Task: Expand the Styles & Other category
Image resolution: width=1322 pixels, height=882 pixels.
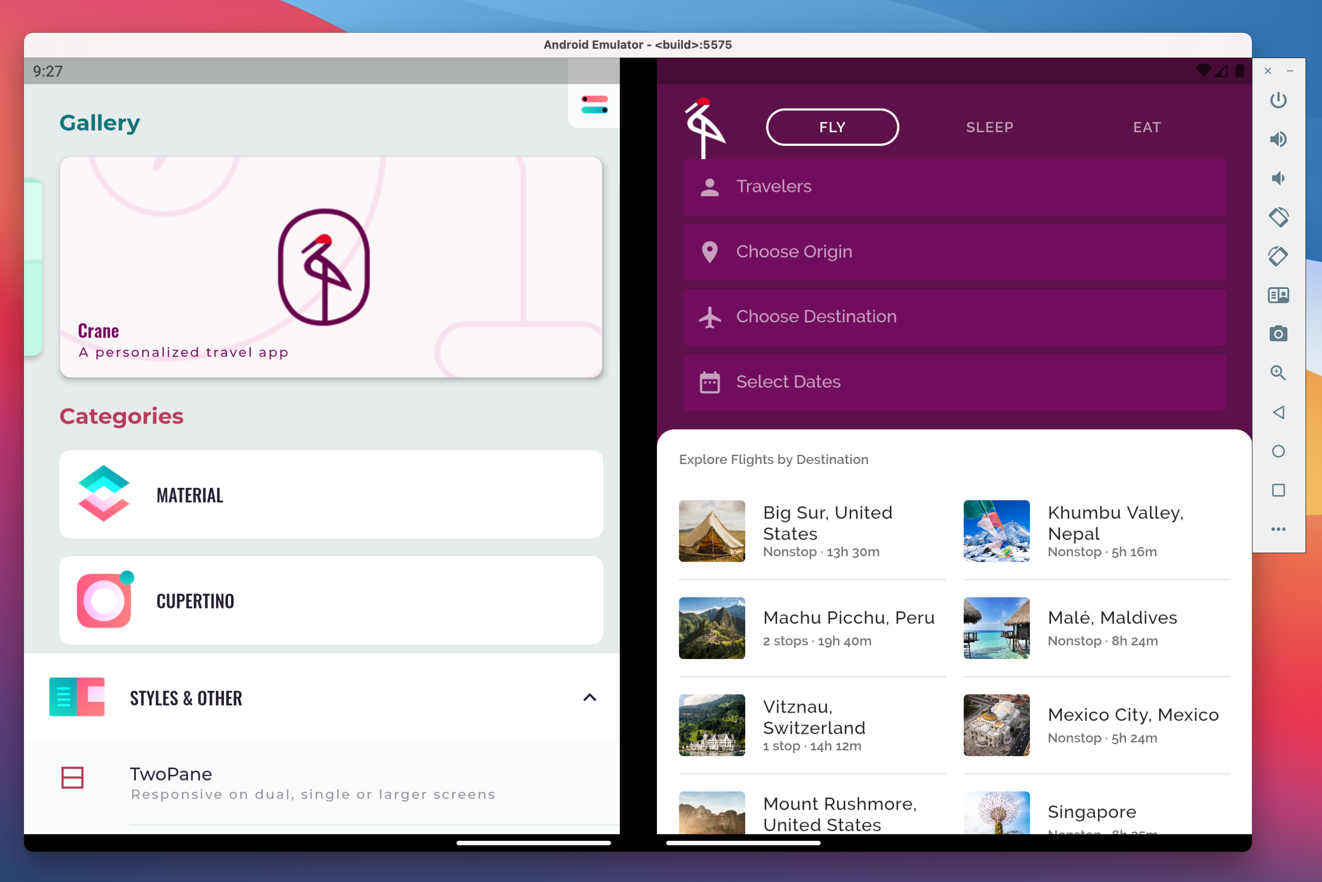Action: tap(330, 698)
